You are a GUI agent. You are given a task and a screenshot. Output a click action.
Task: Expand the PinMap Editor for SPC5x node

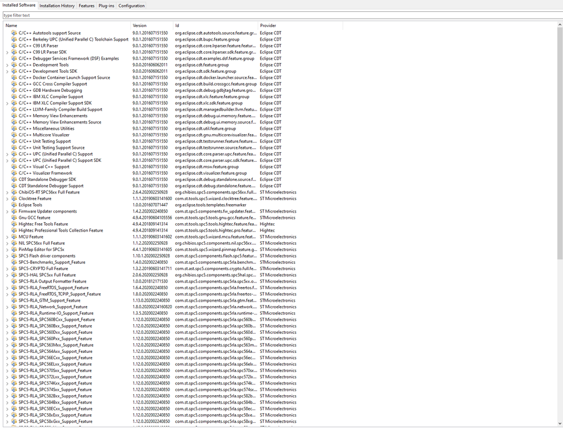pos(7,250)
